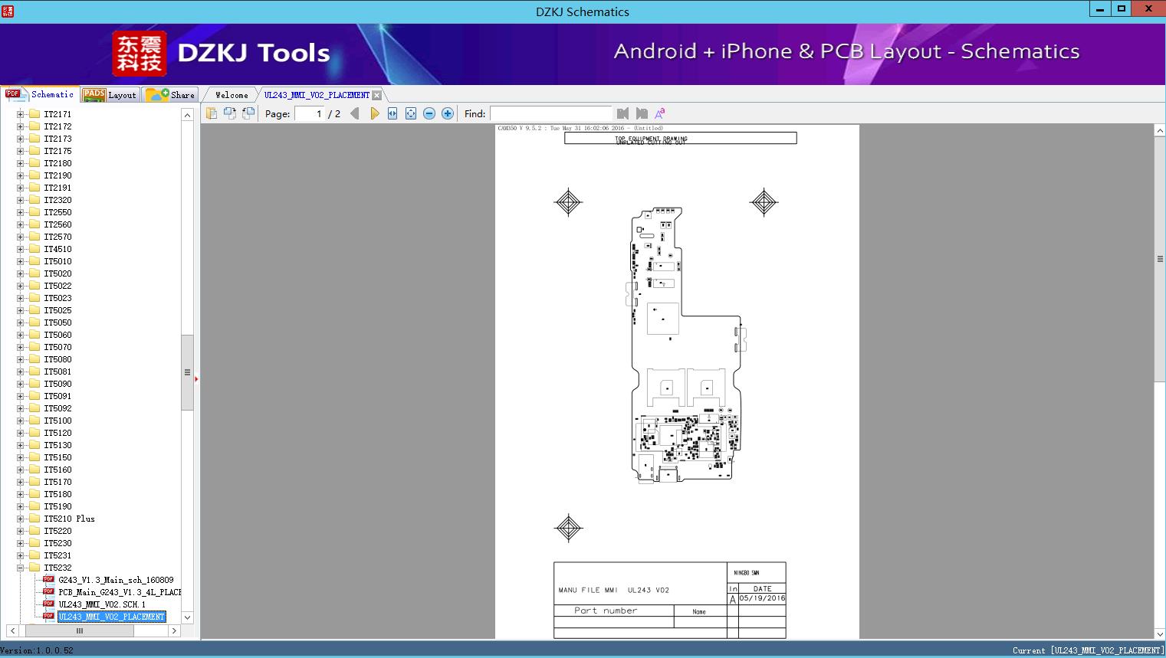This screenshot has height=658, width=1166.
Task: Find previous match icon
Action: click(x=622, y=113)
